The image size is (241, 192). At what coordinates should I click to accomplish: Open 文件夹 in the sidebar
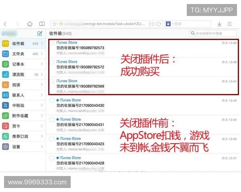click(23, 54)
